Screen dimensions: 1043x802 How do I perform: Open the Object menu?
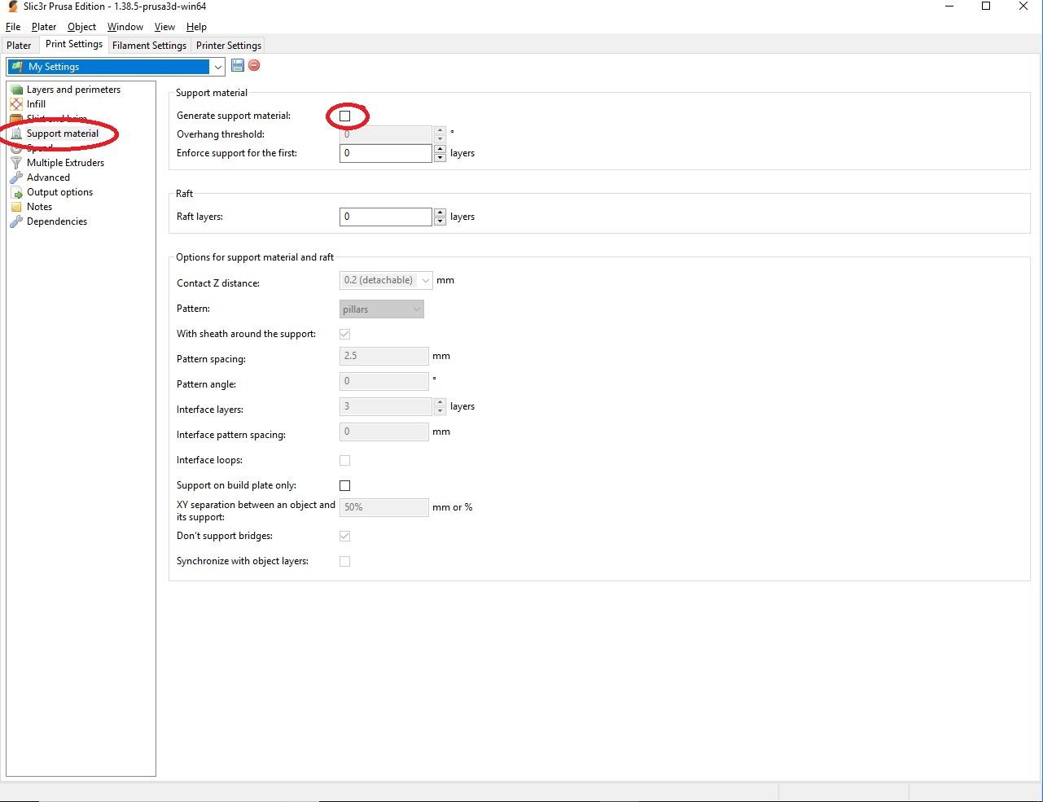[81, 27]
